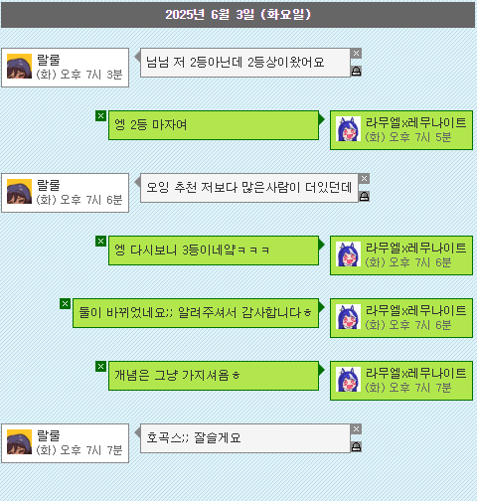Image resolution: width=477 pixels, height=501 pixels.
Task: Click the report siren icon beside "오잉 추천" message
Action: click(x=364, y=196)
